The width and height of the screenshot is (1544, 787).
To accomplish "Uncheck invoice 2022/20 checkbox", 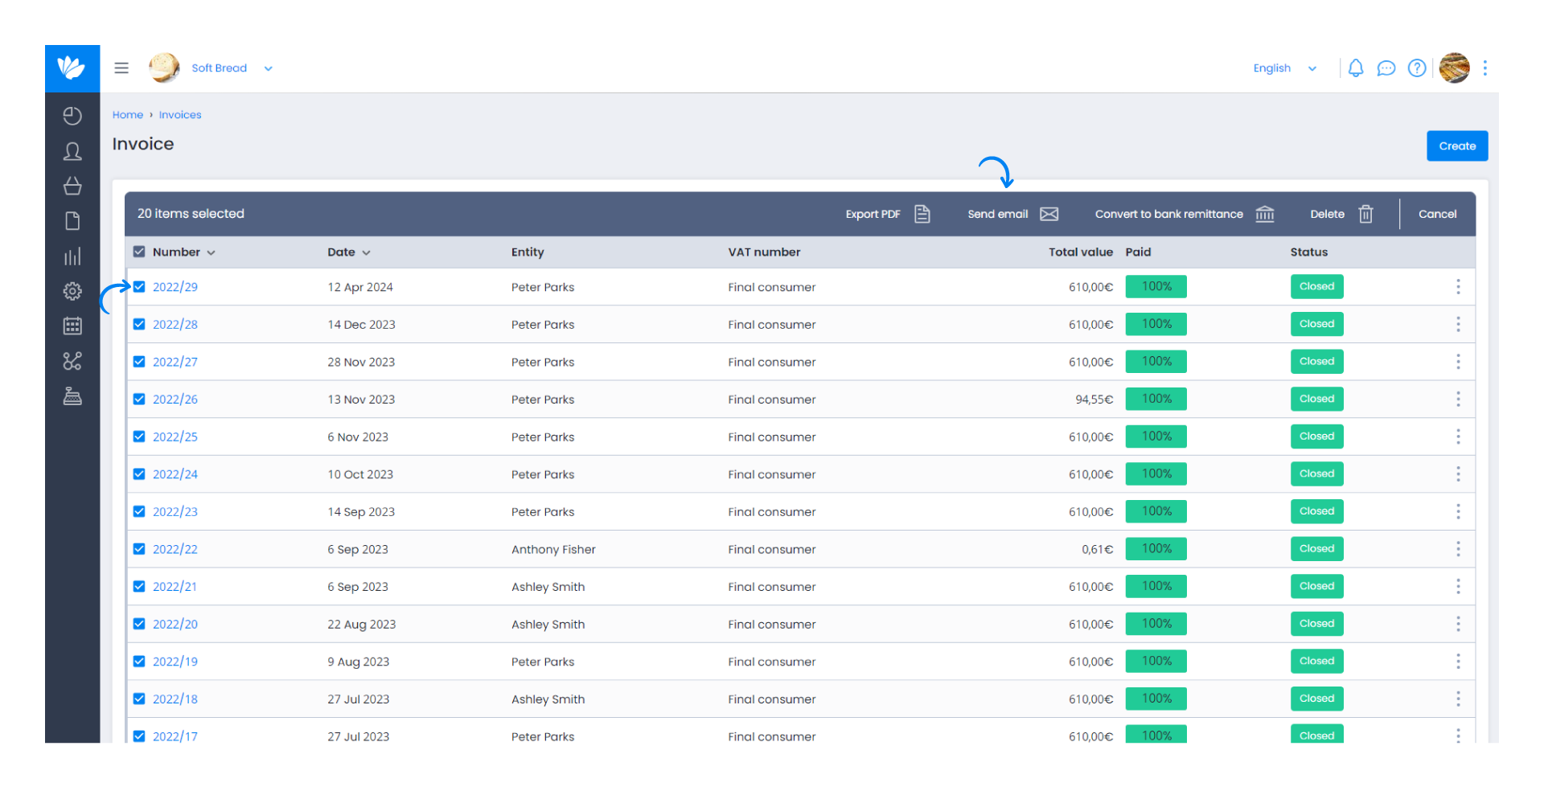I will [139, 624].
